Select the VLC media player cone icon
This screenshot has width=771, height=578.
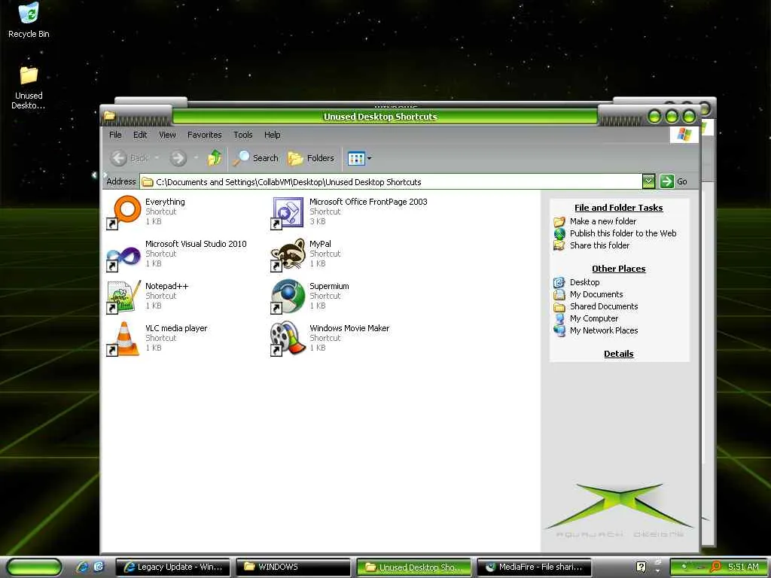click(x=124, y=339)
